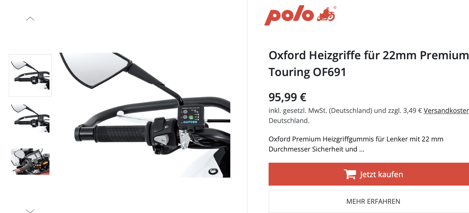Click the 95,99 € price
469x213 pixels.
tap(287, 97)
